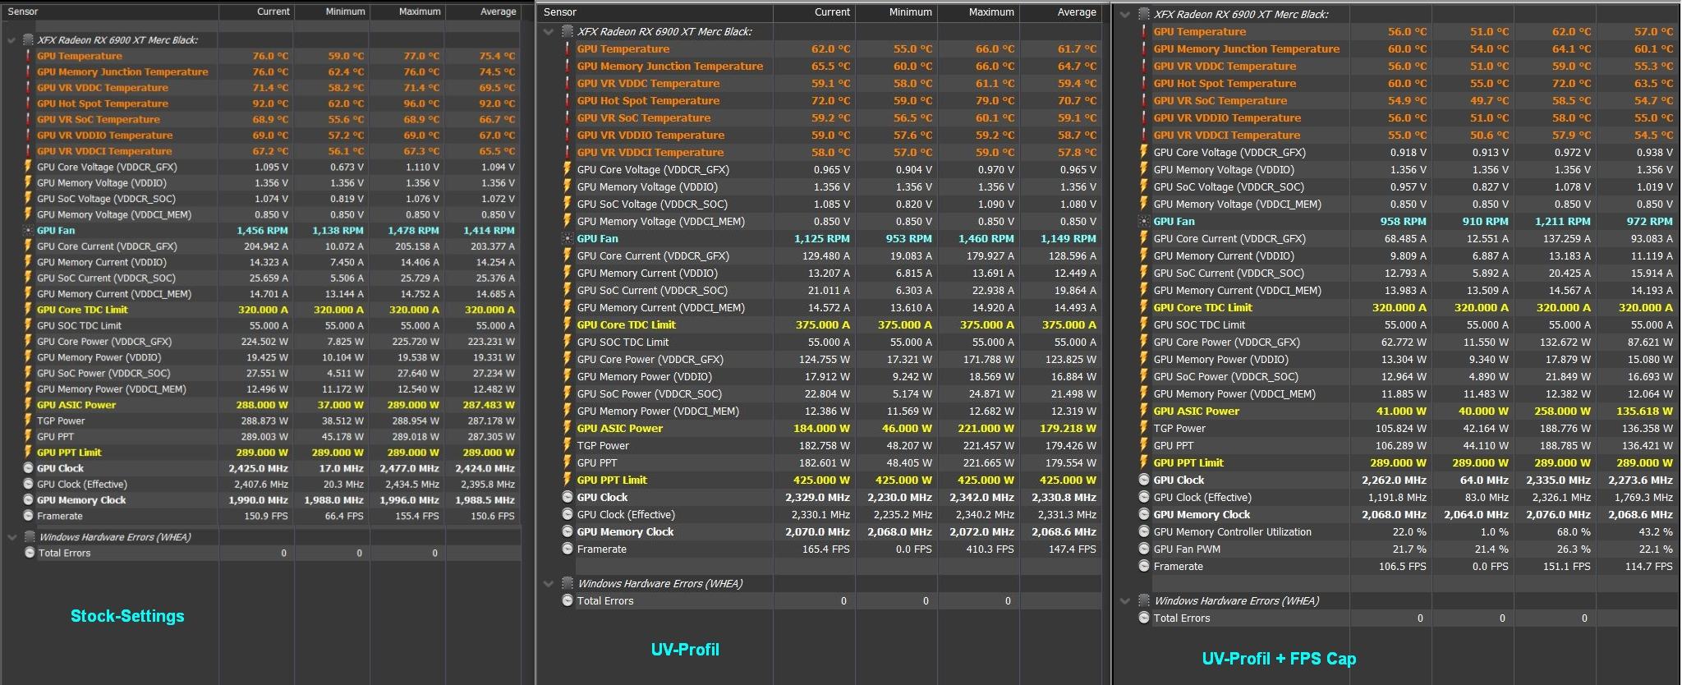Select GPU VR VDDIO Temperature label in Stock-Settings panel

tap(104, 136)
